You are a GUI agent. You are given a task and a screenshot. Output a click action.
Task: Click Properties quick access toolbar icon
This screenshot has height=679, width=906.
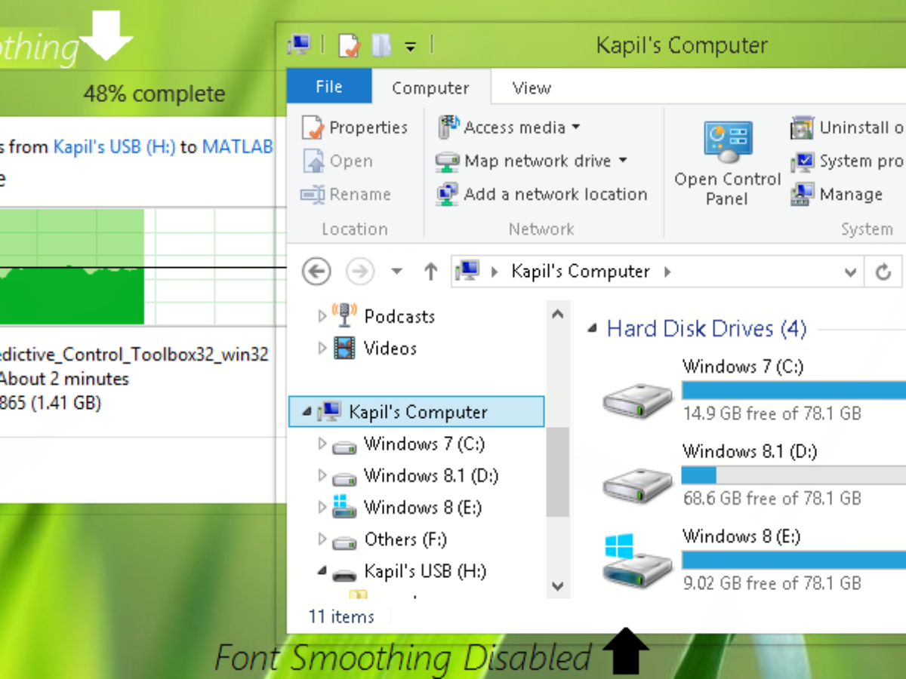(x=349, y=45)
